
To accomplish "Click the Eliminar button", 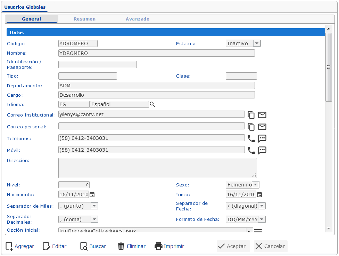I will pyautogui.click(x=132, y=246).
